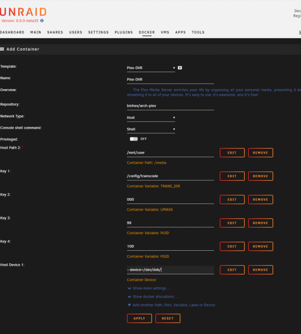
Task: Expand Show more settings
Action: pos(151,288)
